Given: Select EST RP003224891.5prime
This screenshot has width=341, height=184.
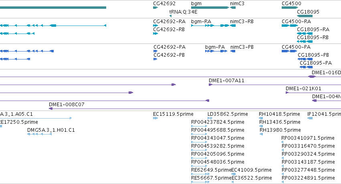Looking at the screenshot, I should pyautogui.click(x=308, y=178).
